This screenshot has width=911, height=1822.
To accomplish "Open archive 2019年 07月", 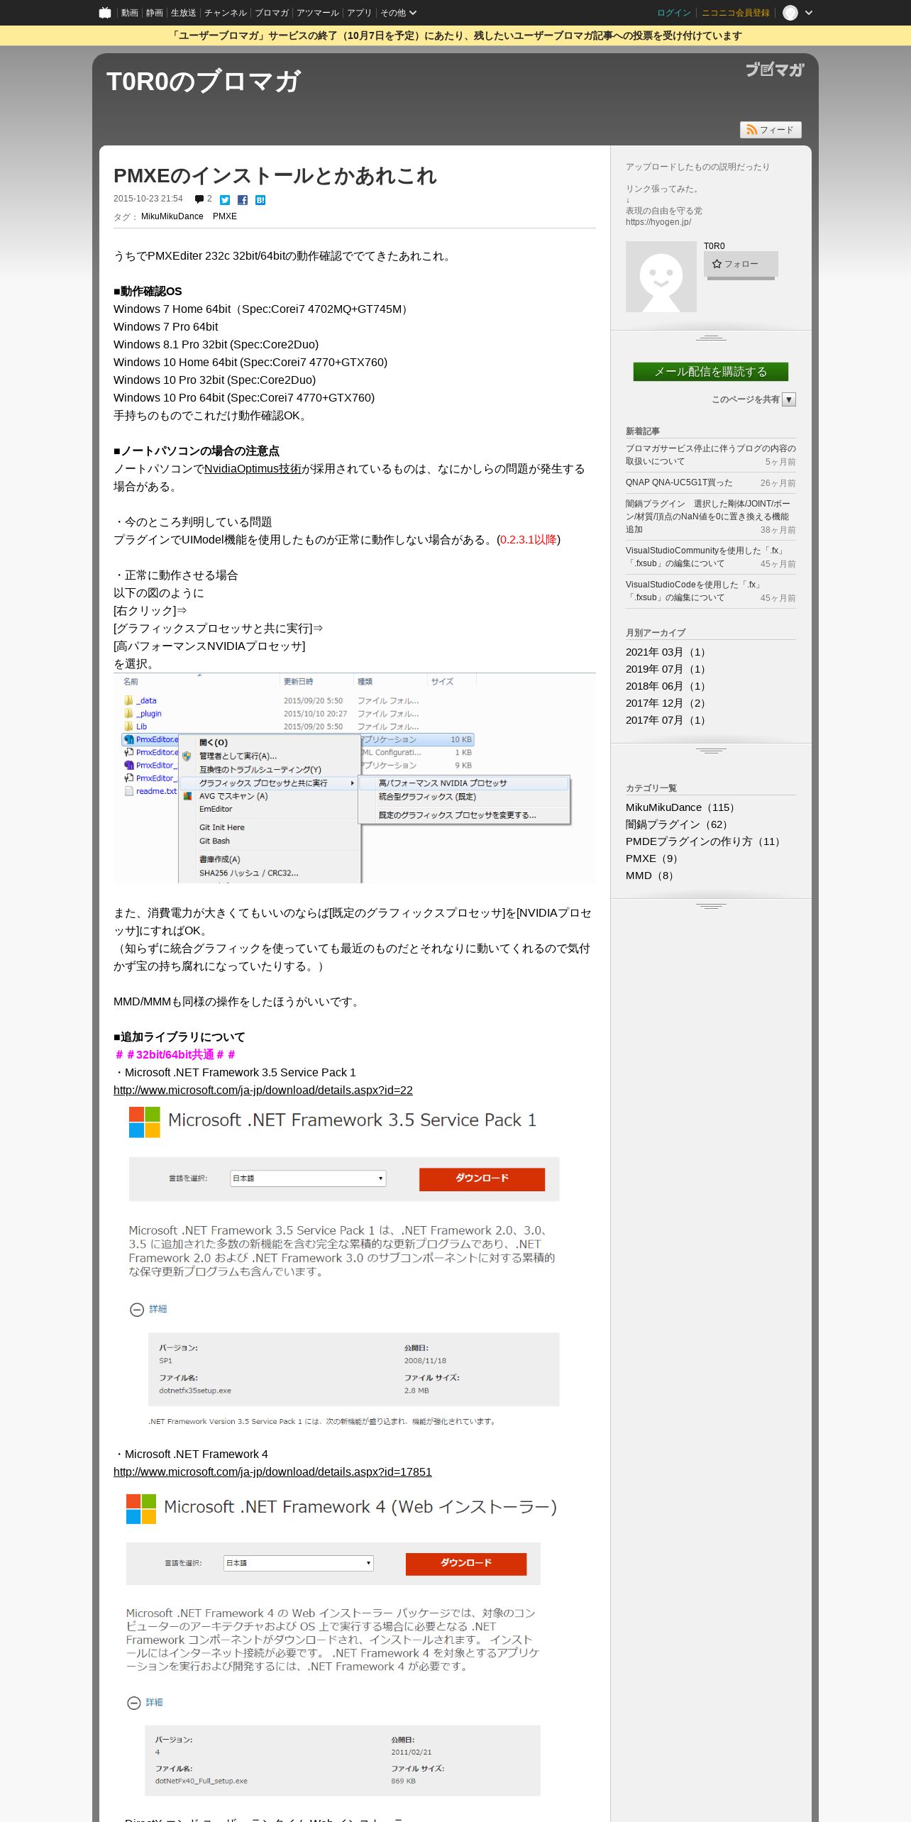I will (666, 669).
